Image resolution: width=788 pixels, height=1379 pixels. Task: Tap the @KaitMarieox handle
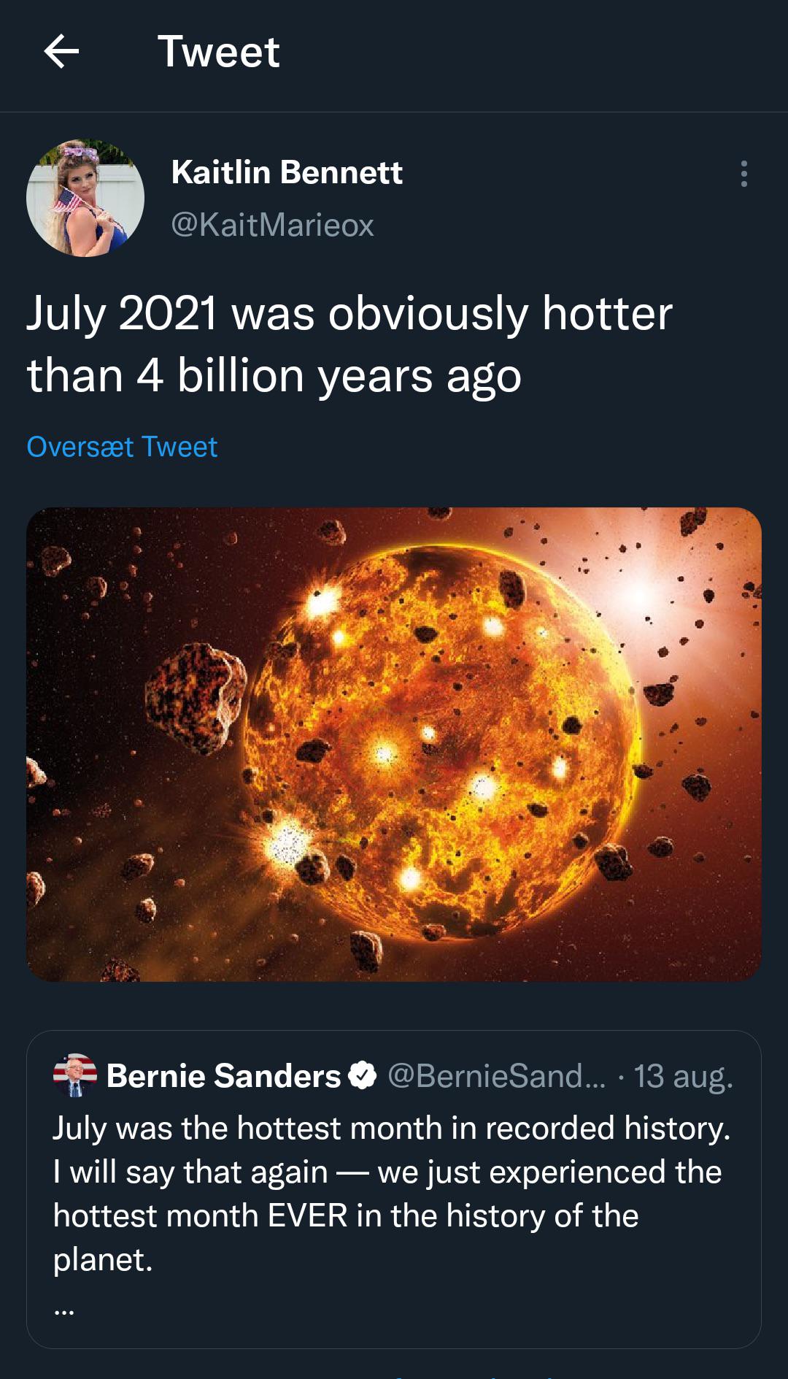272,225
